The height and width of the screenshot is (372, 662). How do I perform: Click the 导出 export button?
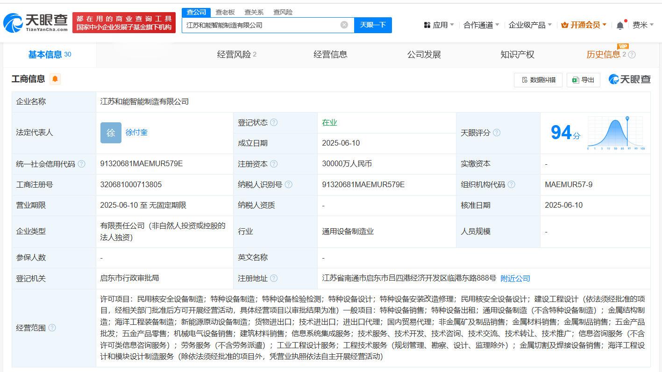point(584,80)
